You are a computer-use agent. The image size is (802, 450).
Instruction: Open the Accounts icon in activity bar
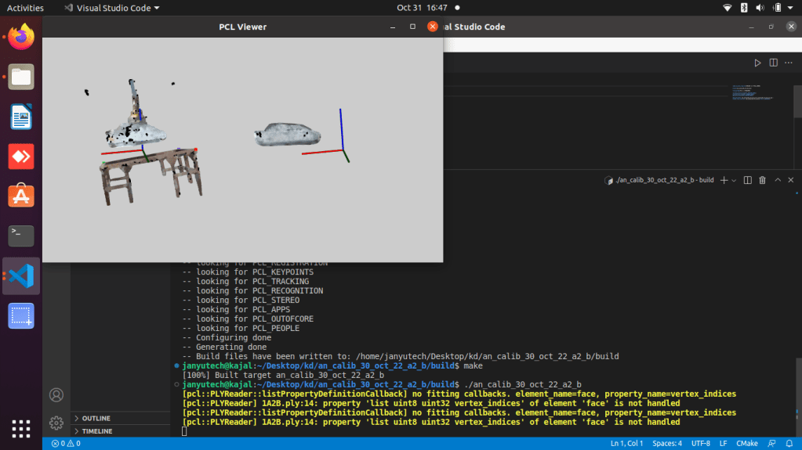pos(56,395)
